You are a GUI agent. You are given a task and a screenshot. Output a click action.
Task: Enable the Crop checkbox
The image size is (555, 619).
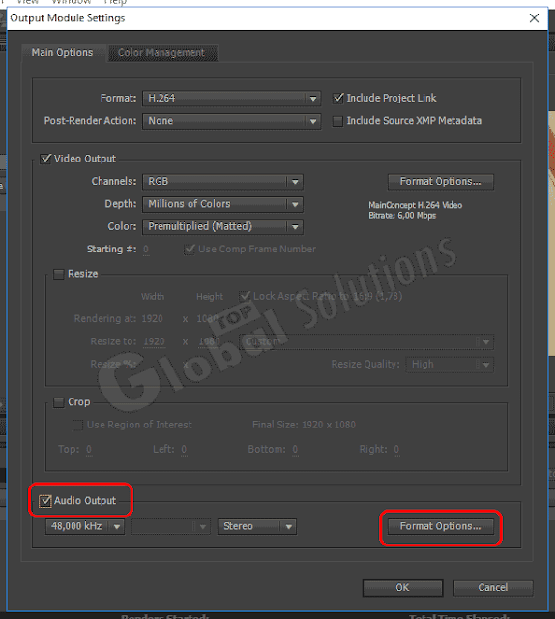pos(59,402)
